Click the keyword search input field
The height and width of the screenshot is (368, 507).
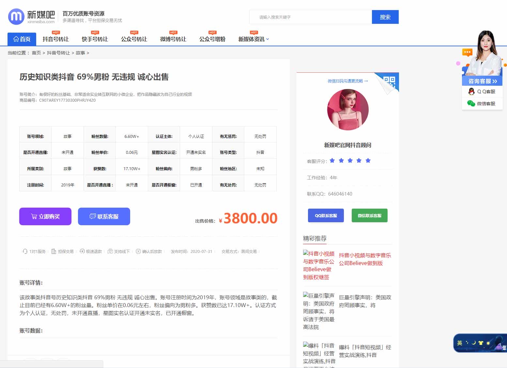pos(310,17)
